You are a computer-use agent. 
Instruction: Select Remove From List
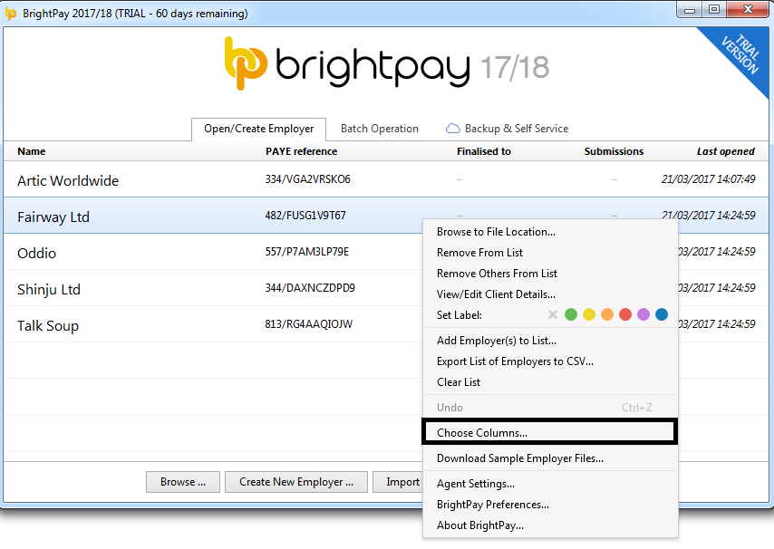click(550, 253)
